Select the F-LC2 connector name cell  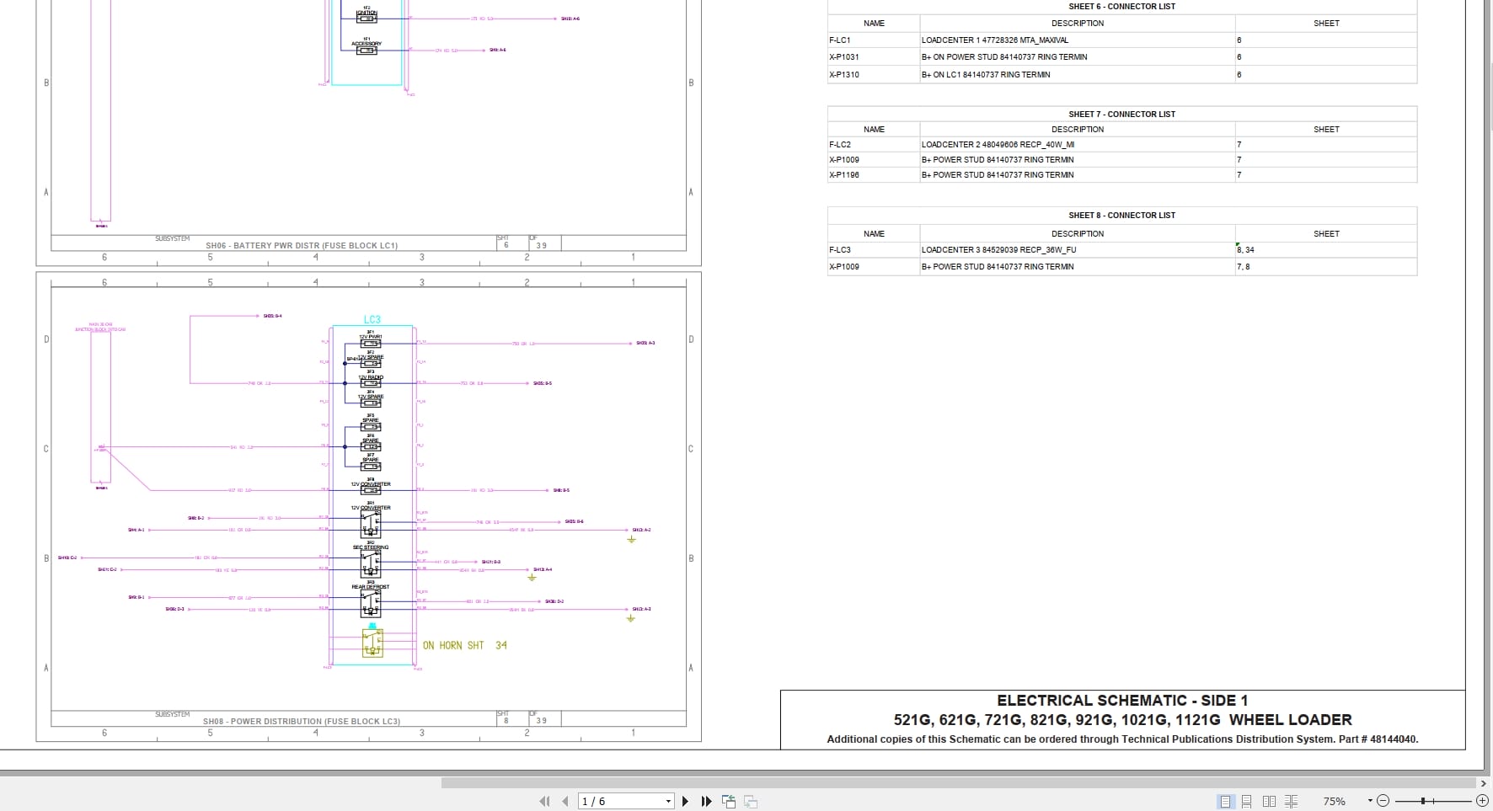point(874,144)
